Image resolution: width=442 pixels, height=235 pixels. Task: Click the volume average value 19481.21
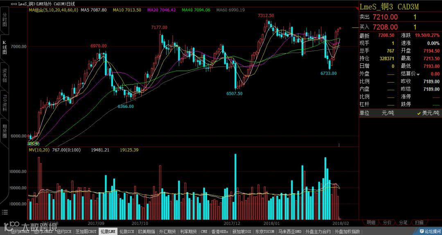[100, 150]
